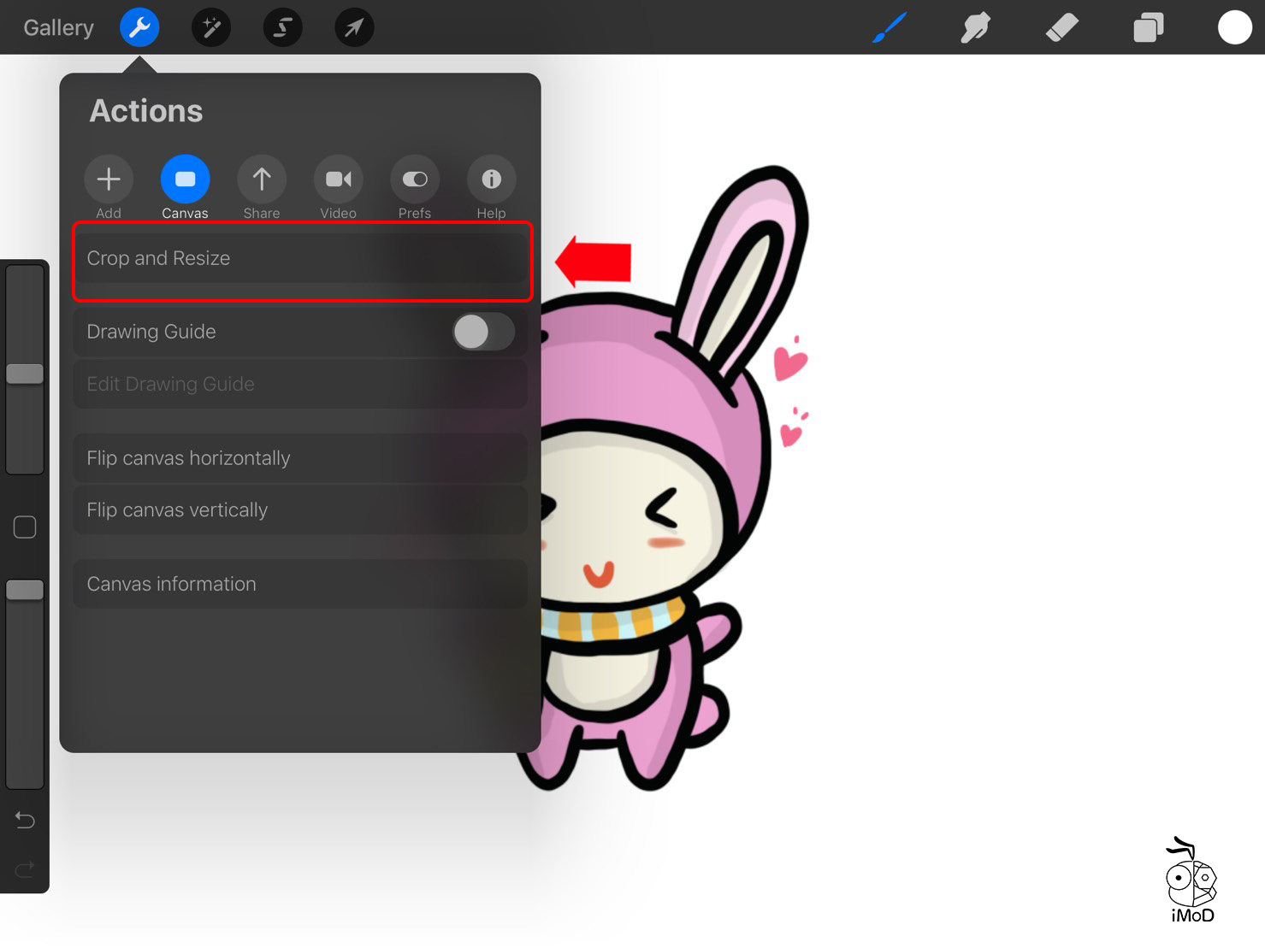This screenshot has width=1265, height=948.
Task: Open the Layers panel
Action: click(x=1148, y=28)
